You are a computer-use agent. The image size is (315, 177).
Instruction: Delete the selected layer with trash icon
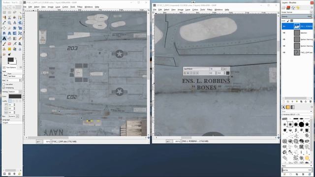[x=311, y=102]
